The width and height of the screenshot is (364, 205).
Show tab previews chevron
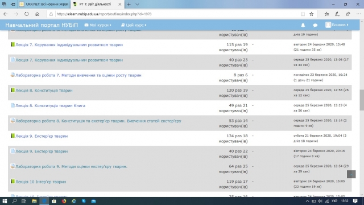point(138,4)
